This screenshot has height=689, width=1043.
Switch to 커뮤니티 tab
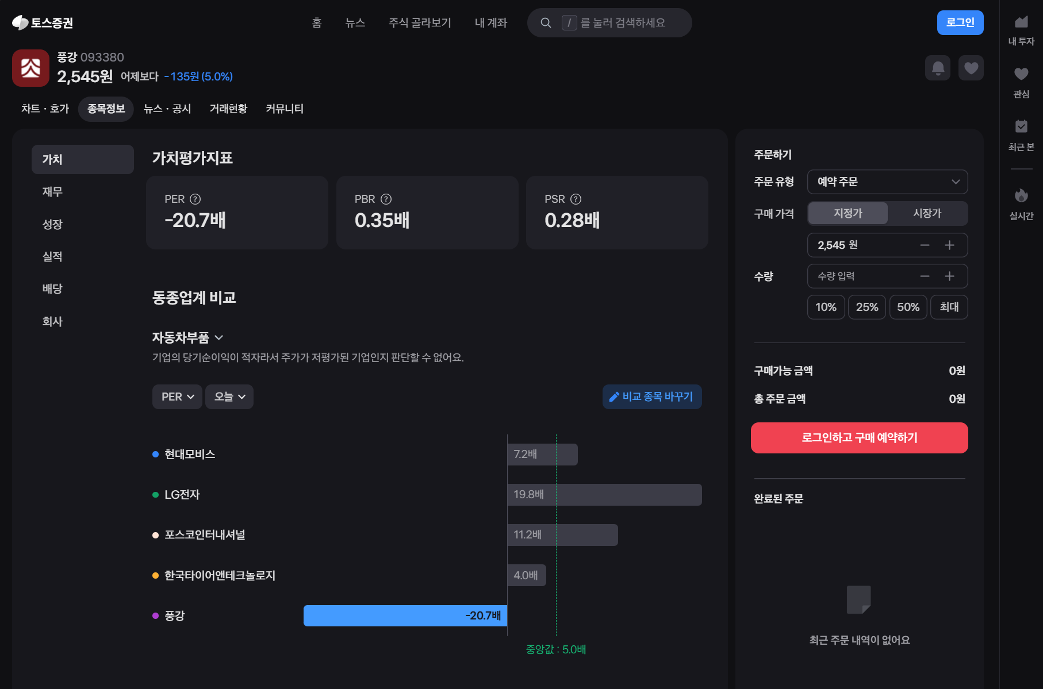(x=285, y=109)
